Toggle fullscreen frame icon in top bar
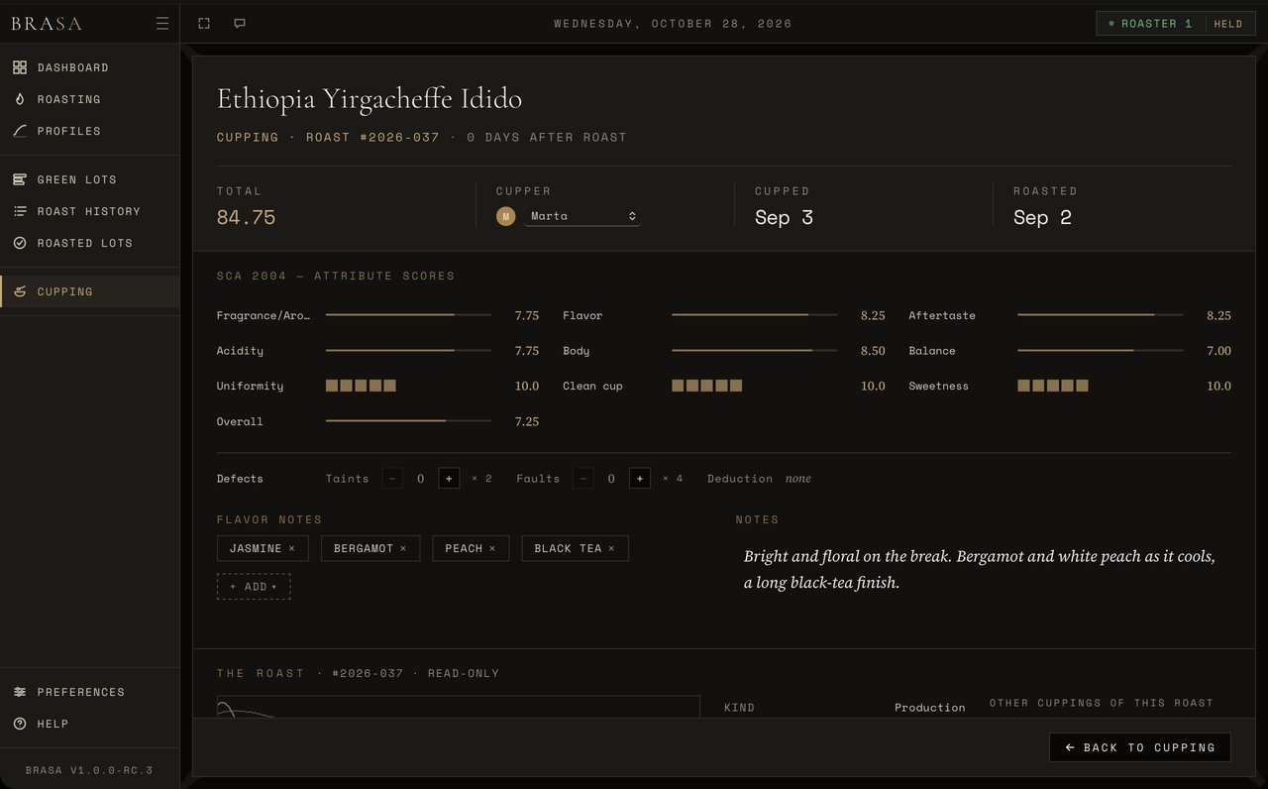Screen dimensions: 1268x789 (x=204, y=24)
